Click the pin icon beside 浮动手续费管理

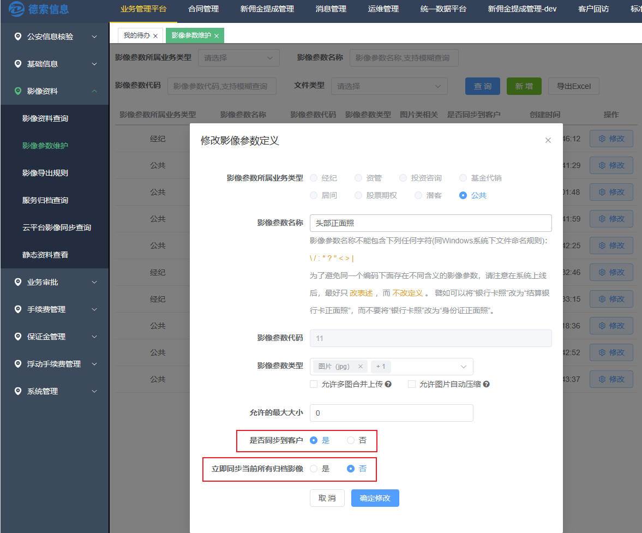17,364
